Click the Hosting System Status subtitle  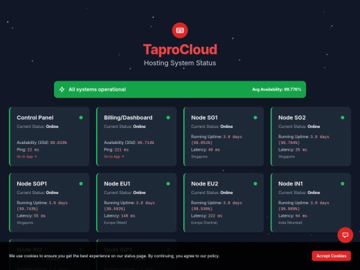click(180, 63)
